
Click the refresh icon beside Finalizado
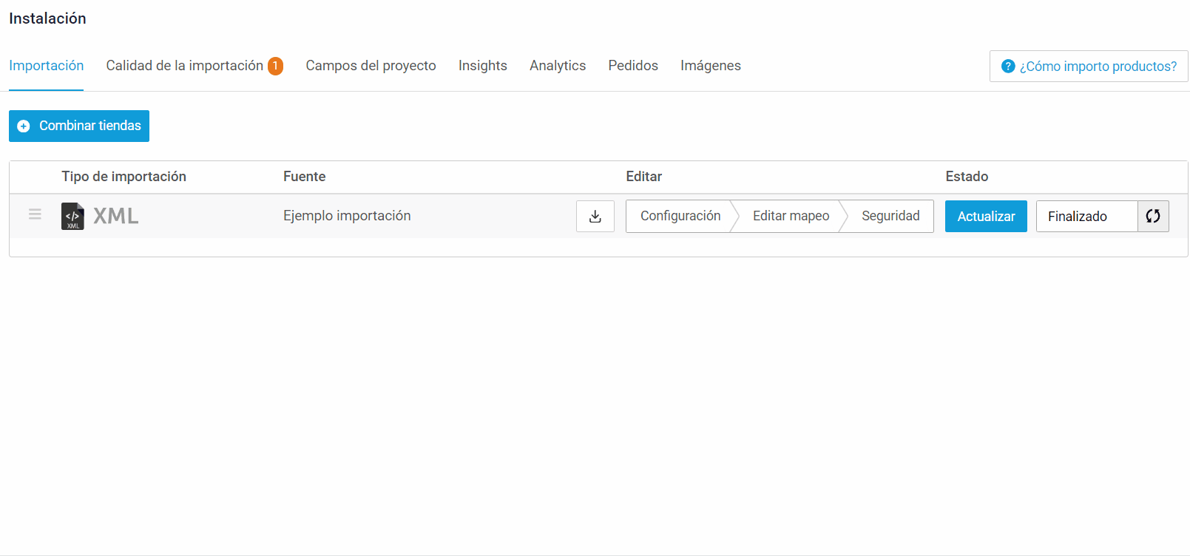coord(1152,217)
